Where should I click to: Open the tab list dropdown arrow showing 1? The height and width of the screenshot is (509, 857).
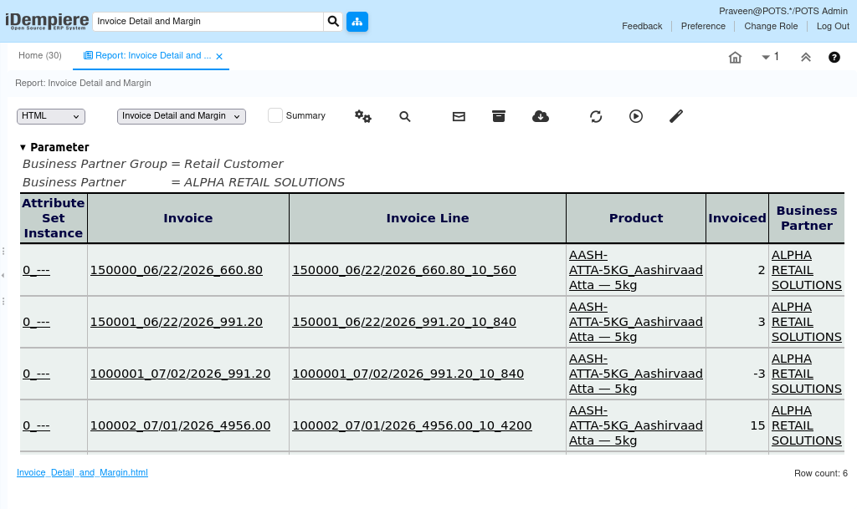[x=770, y=57]
